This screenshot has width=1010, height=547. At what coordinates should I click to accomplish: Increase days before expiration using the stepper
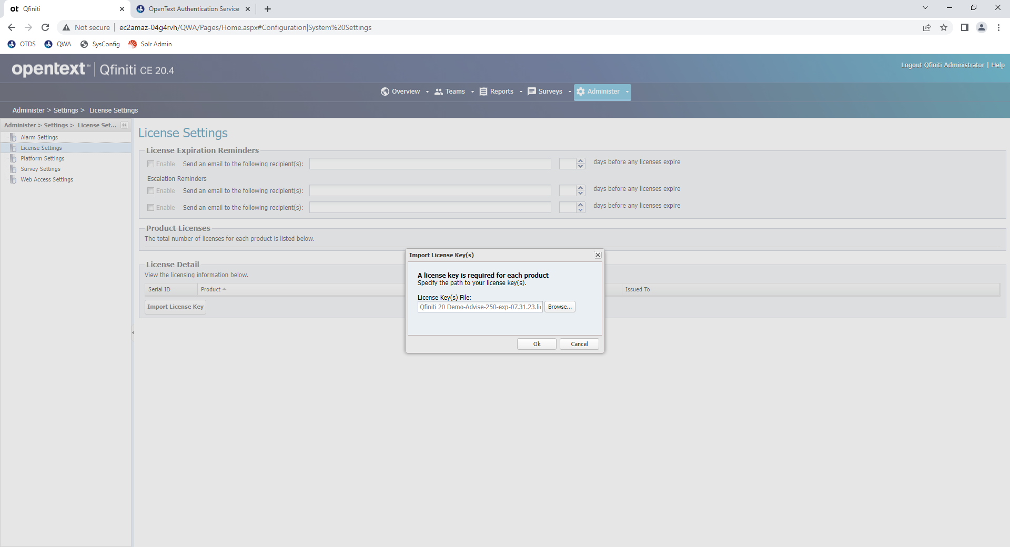pyautogui.click(x=580, y=161)
